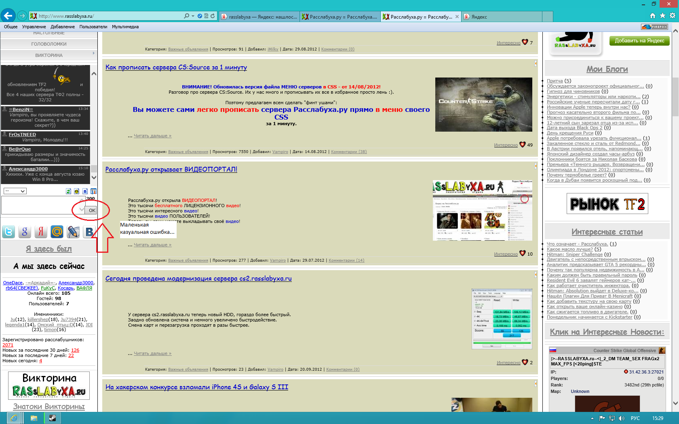This screenshot has width=679, height=424.
Task: Open File Explorer from the taskbar
Action: pyautogui.click(x=34, y=418)
